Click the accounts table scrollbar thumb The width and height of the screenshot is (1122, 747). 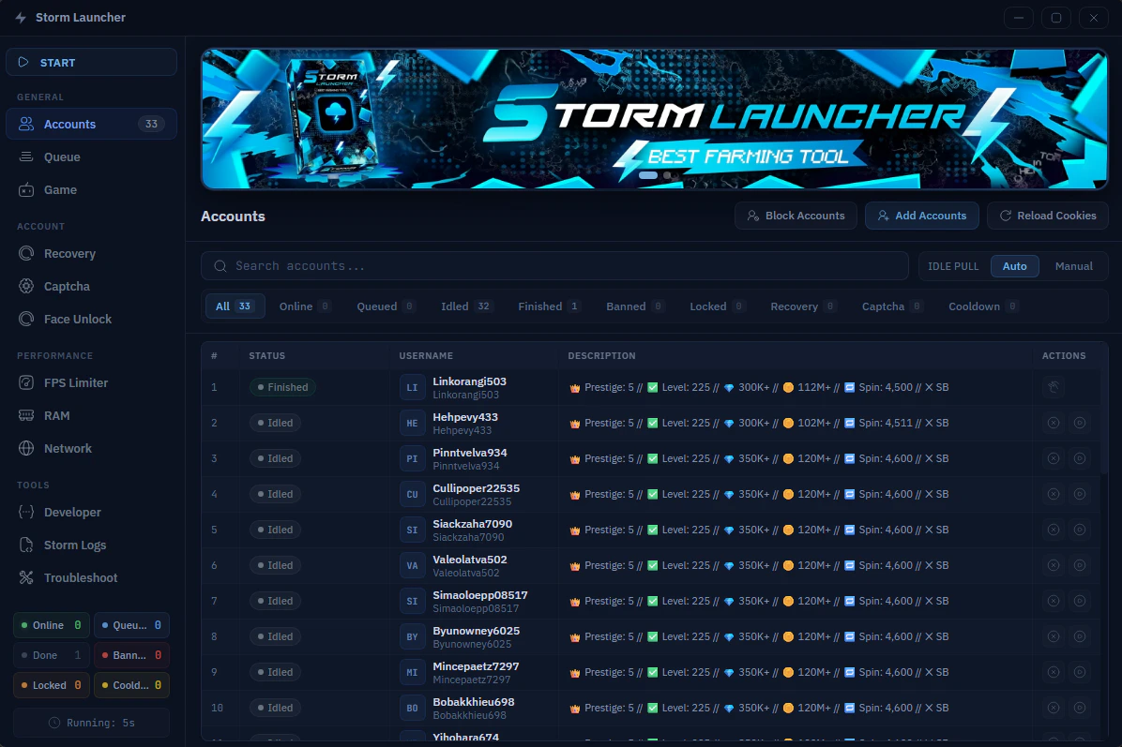(x=1105, y=422)
